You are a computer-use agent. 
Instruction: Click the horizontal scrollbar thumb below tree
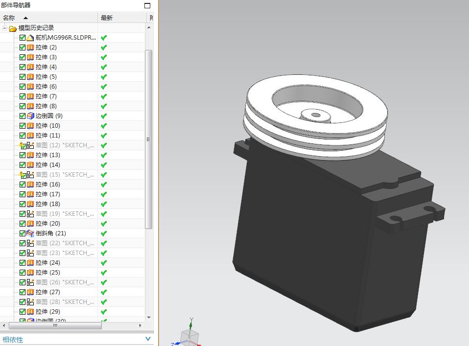click(x=55, y=325)
